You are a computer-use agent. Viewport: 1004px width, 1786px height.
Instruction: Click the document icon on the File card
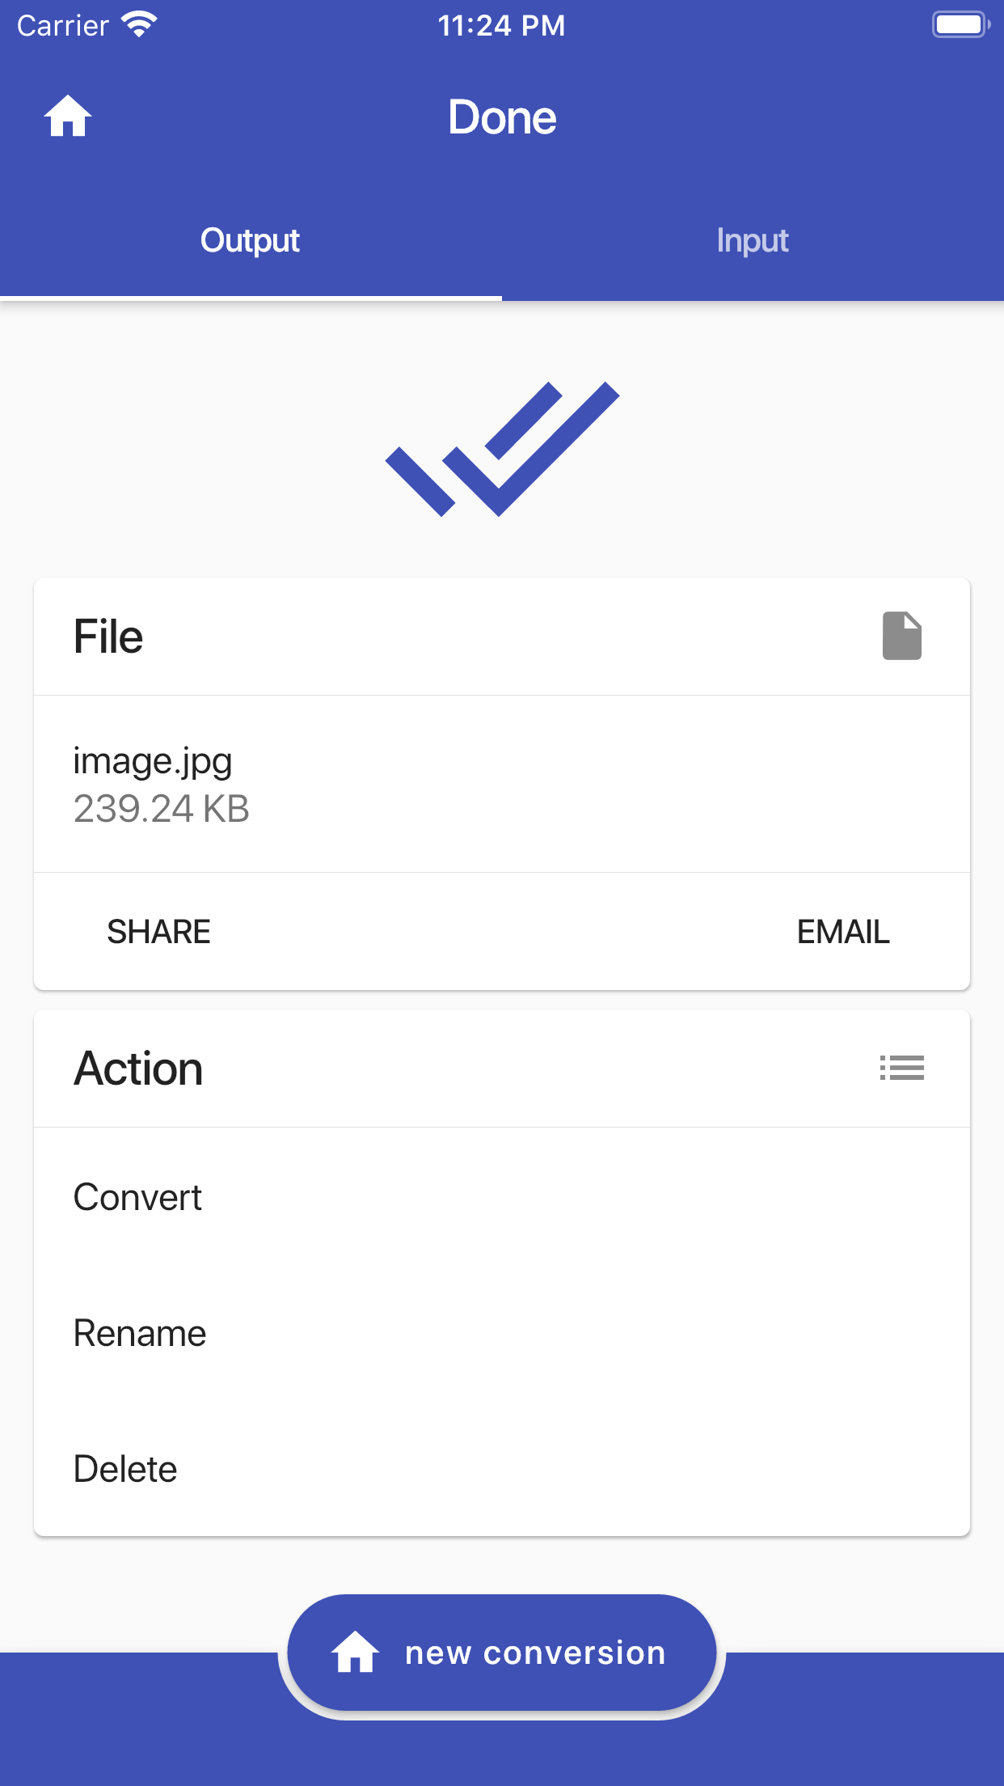[x=903, y=637]
